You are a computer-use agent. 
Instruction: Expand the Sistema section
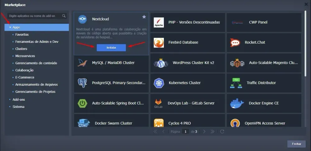click(18, 107)
